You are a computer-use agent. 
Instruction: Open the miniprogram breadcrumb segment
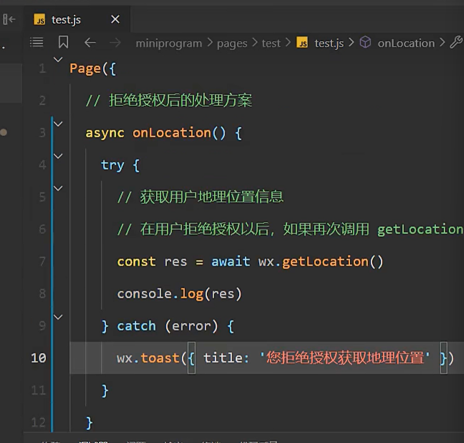click(x=169, y=43)
